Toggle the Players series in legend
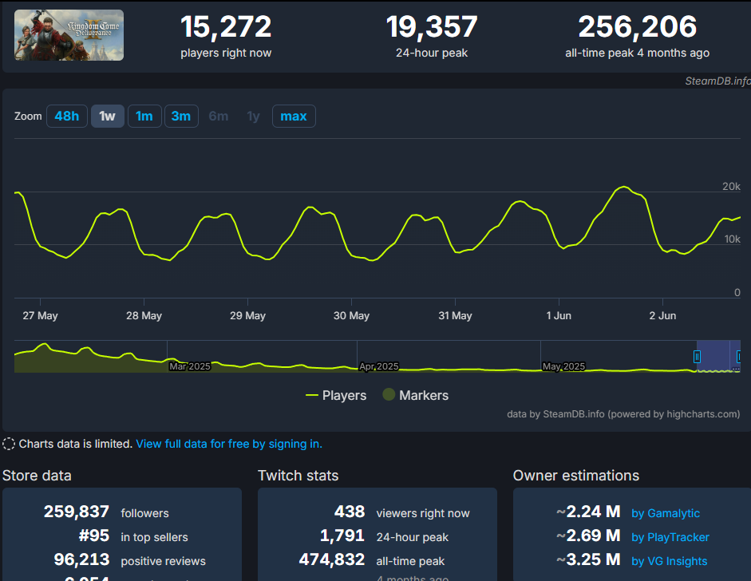Screen dimensions: 751x581 (336, 395)
